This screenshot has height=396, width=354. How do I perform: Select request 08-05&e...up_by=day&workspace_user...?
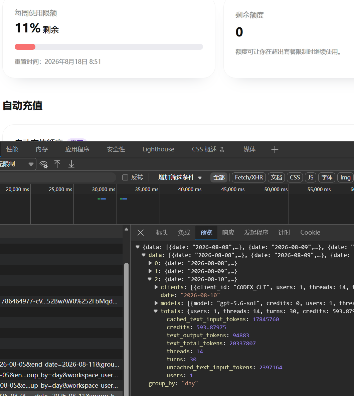pos(61,386)
